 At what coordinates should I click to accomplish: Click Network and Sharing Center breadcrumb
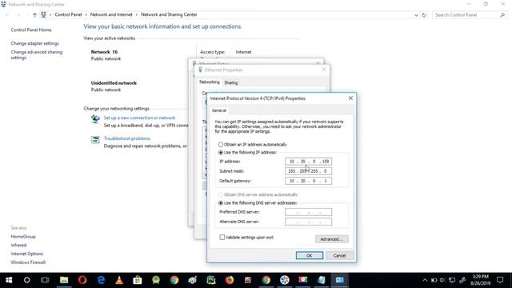(x=169, y=14)
